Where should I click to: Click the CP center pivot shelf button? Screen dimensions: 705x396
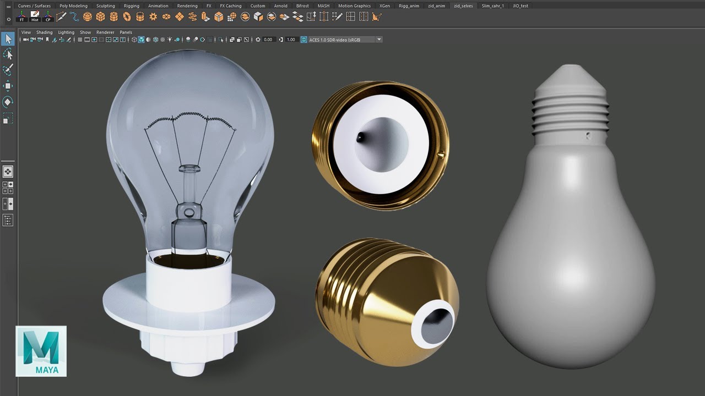coord(48,16)
